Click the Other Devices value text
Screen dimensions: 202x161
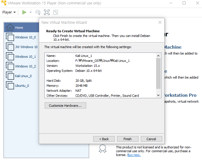tap(107, 96)
